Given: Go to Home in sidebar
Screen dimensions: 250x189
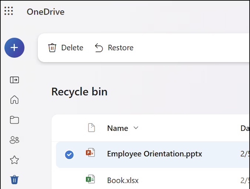Looking at the screenshot, I should pyautogui.click(x=14, y=100).
